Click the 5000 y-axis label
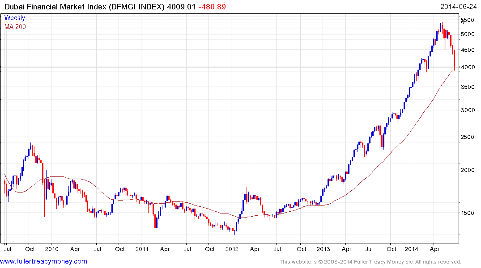 468,34
